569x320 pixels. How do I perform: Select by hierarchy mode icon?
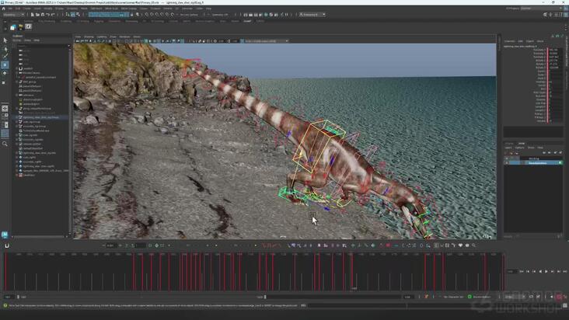tap(68, 15)
